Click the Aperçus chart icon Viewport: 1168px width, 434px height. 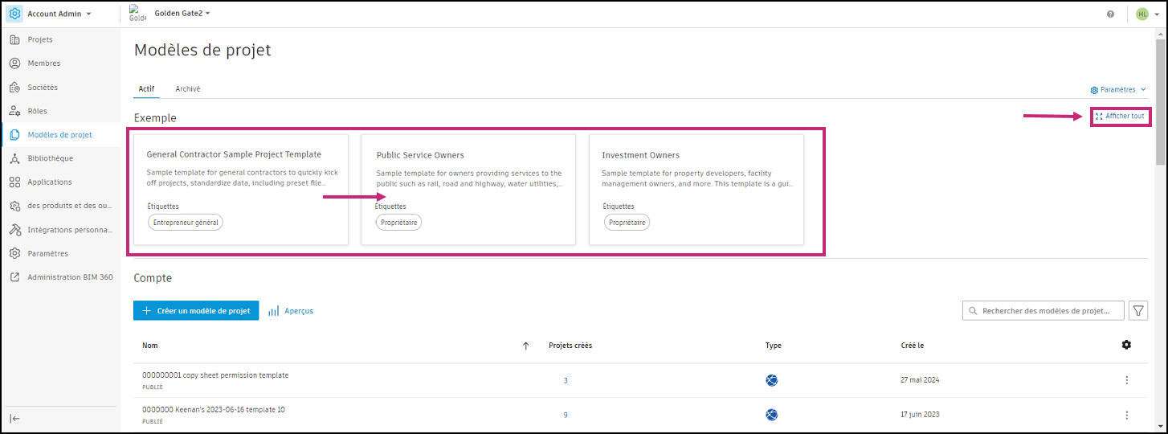point(274,311)
